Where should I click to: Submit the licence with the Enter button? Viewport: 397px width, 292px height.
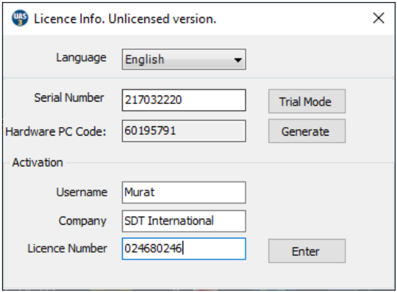(306, 251)
